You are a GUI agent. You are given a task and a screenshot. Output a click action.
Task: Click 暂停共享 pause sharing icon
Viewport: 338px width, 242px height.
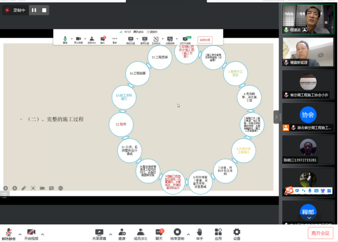pyautogui.click(x=145, y=40)
